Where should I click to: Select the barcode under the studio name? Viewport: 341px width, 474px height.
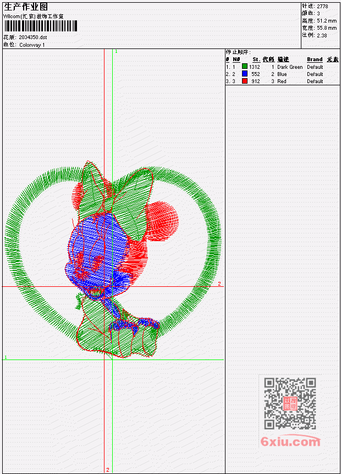41,26
